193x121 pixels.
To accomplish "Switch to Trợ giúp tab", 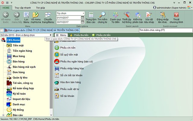I will (40, 8).
